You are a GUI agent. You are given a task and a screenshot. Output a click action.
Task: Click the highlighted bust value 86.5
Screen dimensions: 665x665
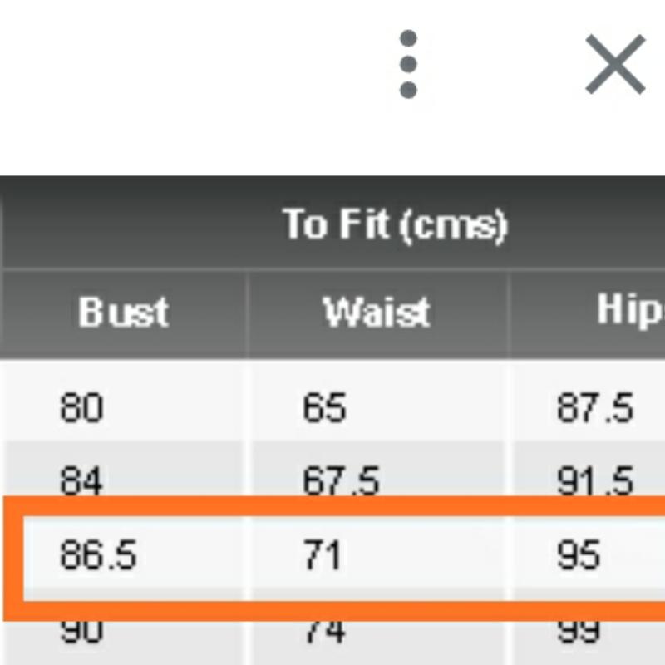(x=98, y=555)
